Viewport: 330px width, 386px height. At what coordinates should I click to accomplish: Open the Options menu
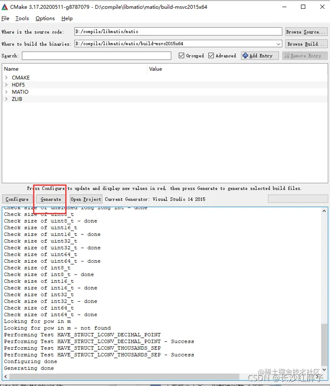click(x=45, y=19)
